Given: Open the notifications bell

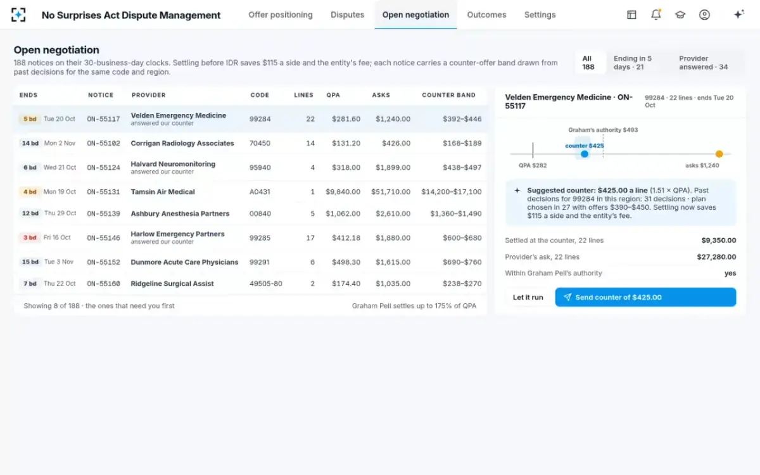Looking at the screenshot, I should pos(656,15).
